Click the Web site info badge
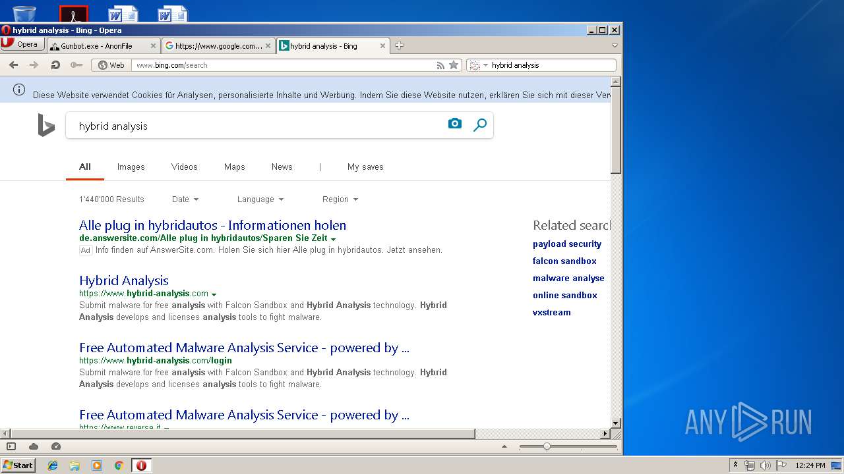Screen dimensions: 844x474 pyautogui.click(x=111, y=65)
